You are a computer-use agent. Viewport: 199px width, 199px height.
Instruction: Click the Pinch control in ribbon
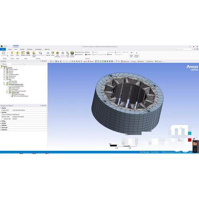(x=88, y=52)
